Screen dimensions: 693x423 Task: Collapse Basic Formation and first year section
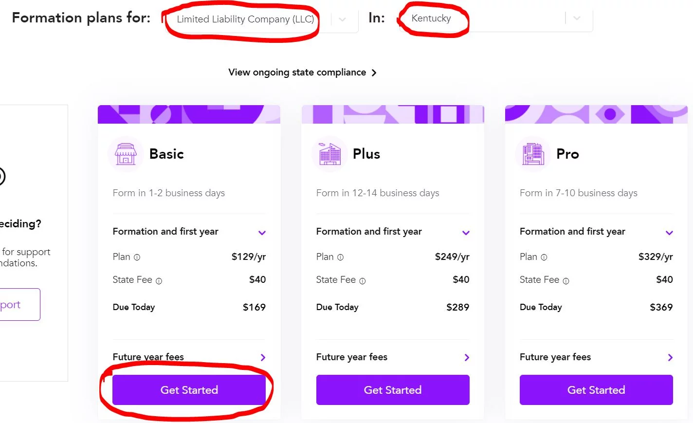pyautogui.click(x=262, y=233)
